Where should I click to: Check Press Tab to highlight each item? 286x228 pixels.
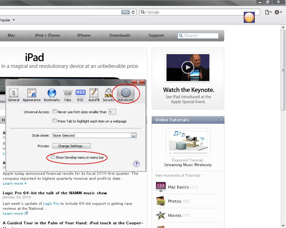click(55, 121)
